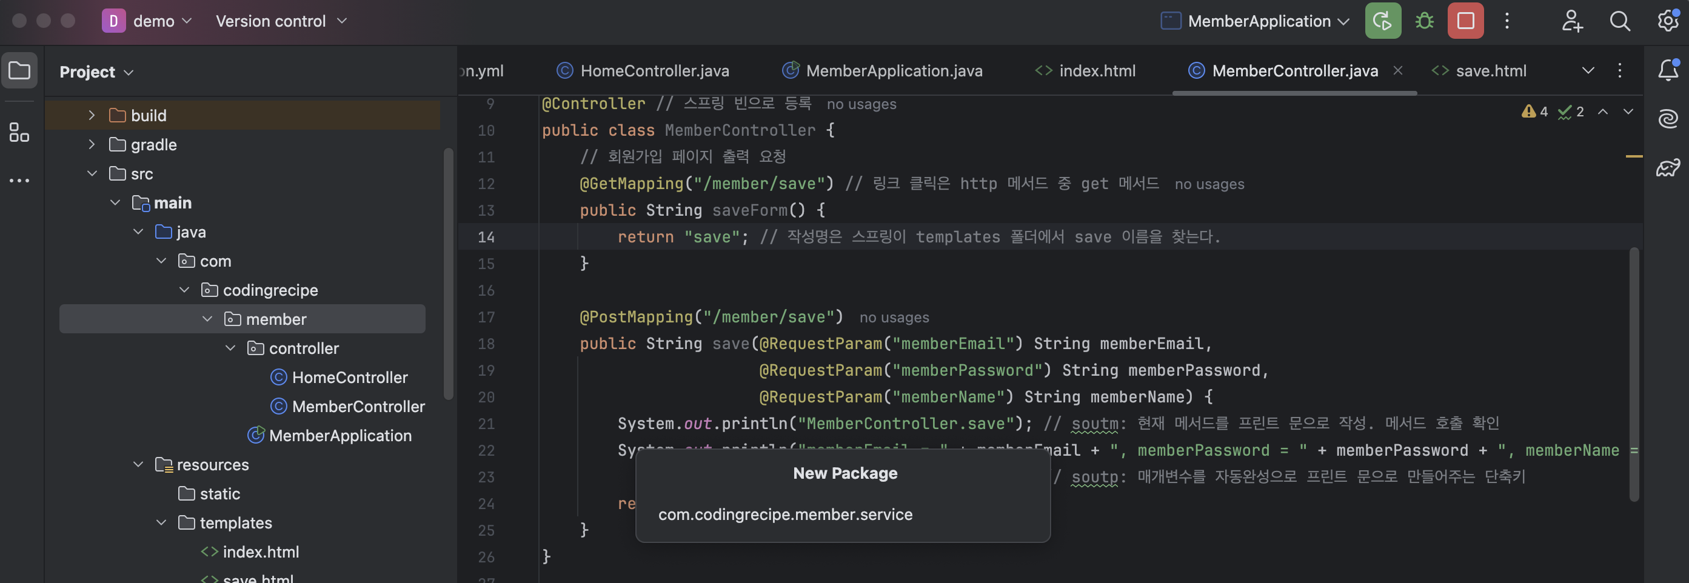Open the Structure tool window icon
The width and height of the screenshot is (1689, 583).
click(x=19, y=133)
